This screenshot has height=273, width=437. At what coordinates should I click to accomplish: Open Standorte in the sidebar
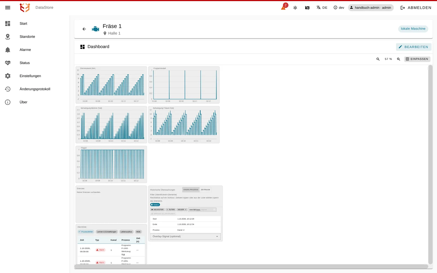coord(35,37)
